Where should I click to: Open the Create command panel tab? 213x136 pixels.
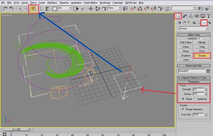click(178, 16)
